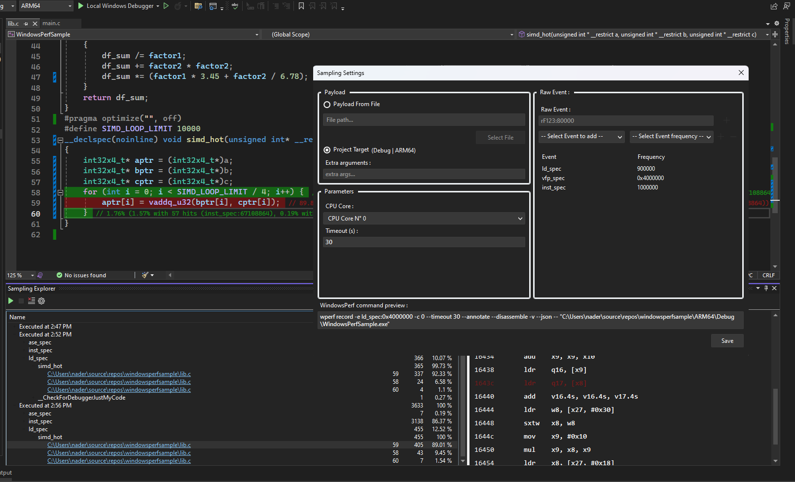Start the Local Windows Debugger

click(118, 5)
